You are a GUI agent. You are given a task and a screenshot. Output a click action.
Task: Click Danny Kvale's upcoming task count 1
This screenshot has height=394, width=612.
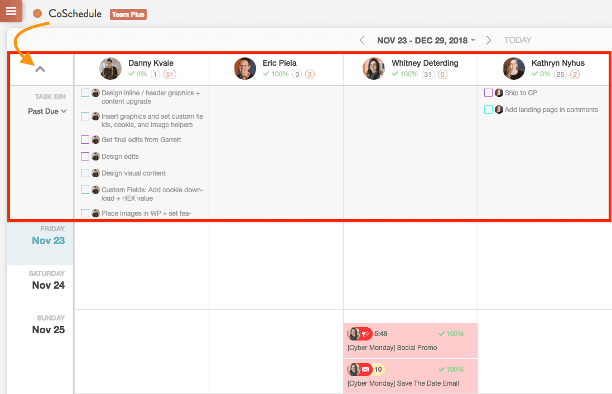click(x=155, y=75)
